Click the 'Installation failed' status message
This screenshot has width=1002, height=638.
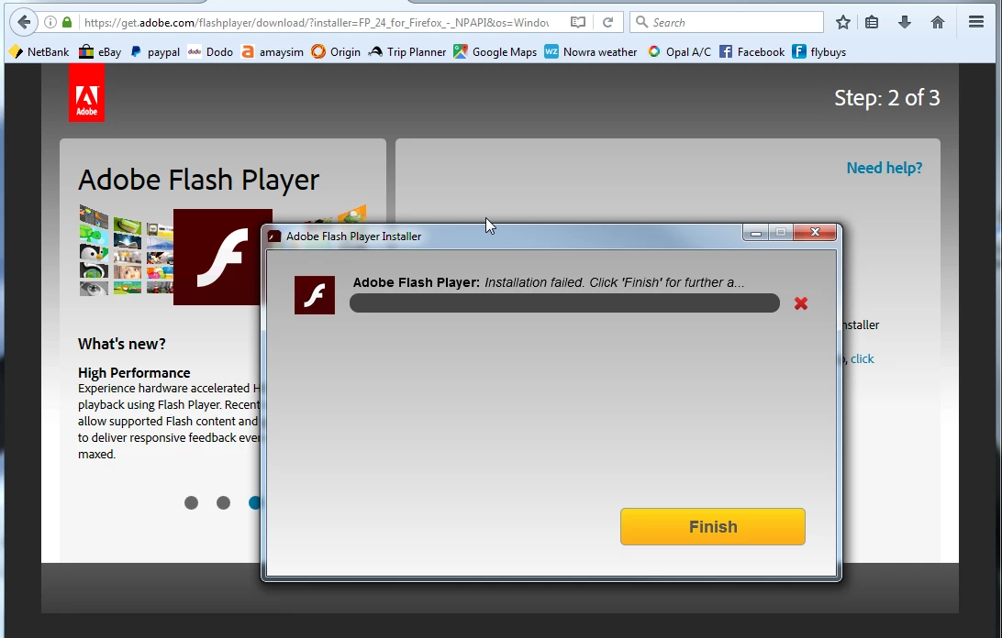pyautogui.click(x=614, y=282)
